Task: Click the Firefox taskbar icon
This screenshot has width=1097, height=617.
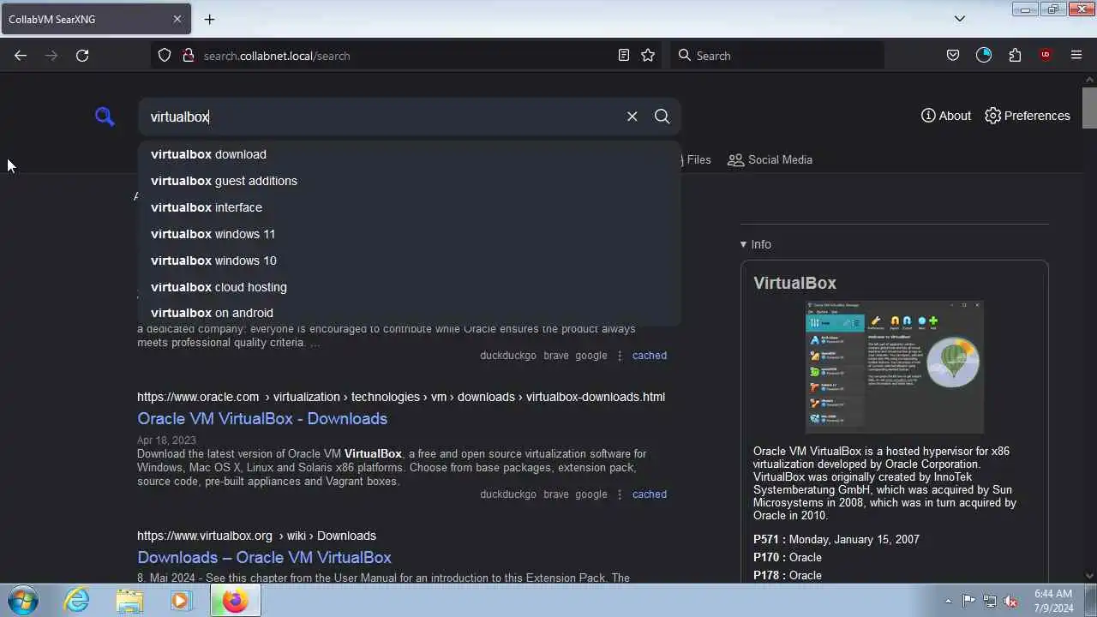Action: pos(235,601)
